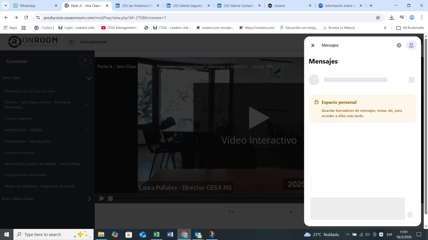The width and height of the screenshot is (428, 240).
Task: Click the chapters icon next to play control
Action: click(110, 198)
